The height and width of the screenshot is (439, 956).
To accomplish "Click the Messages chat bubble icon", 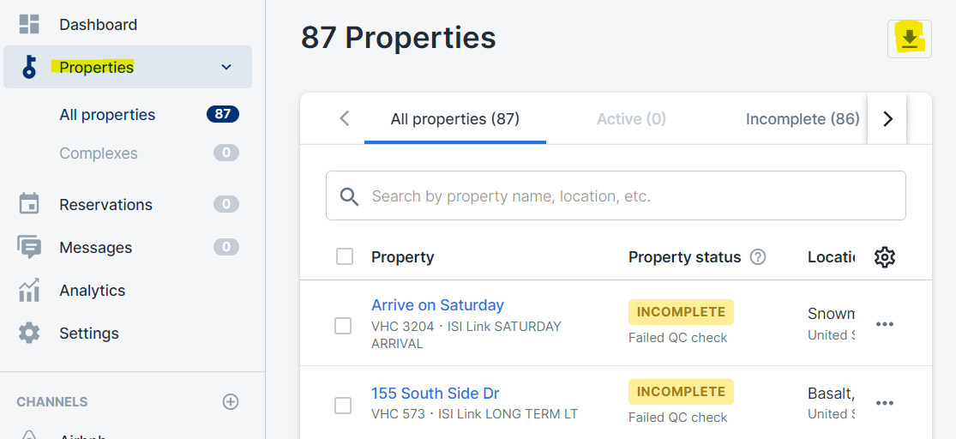I will [x=28, y=248].
